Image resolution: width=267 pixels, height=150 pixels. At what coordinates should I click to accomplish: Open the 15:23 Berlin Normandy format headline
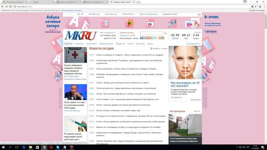click(x=128, y=127)
